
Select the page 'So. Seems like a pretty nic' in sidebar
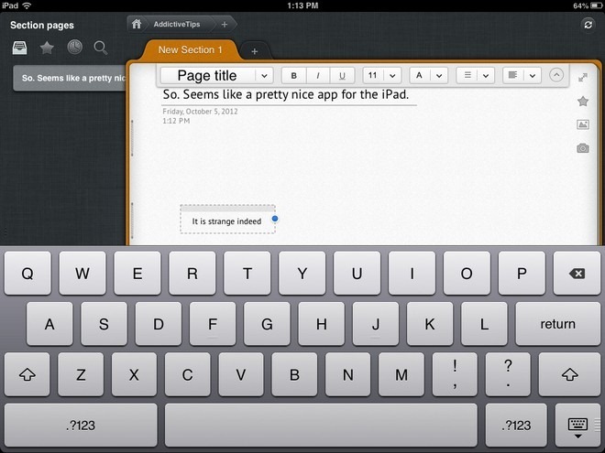71,78
